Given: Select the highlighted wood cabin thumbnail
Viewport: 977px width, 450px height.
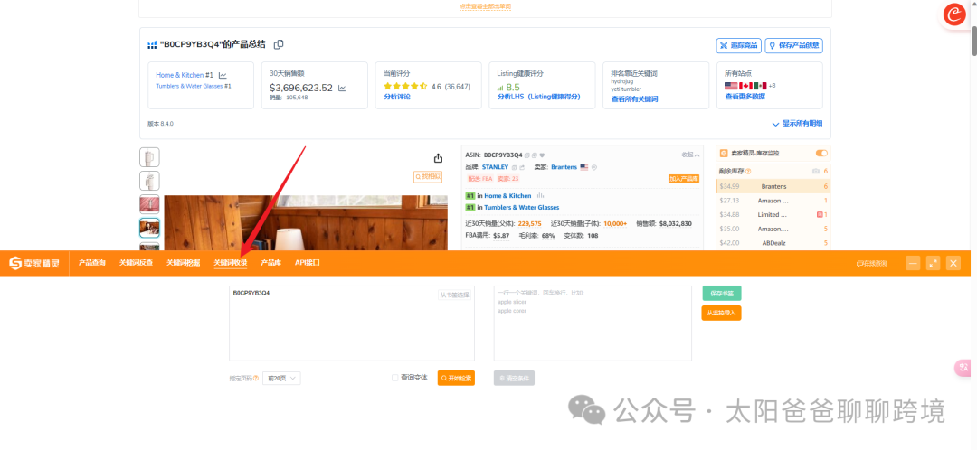Looking at the screenshot, I should point(149,228).
